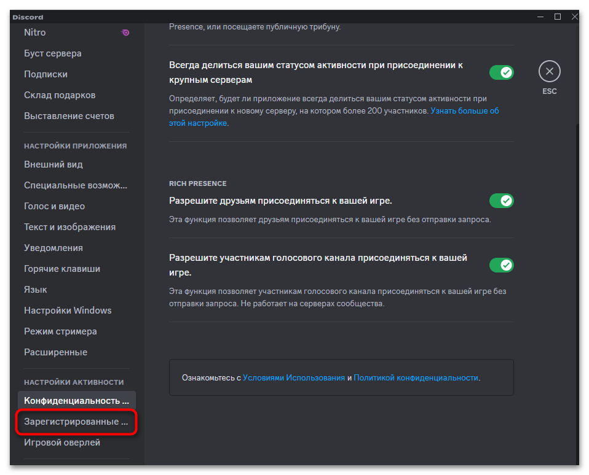Select Выставление счетов in sidebar
The image size is (589, 475).
tap(77, 116)
